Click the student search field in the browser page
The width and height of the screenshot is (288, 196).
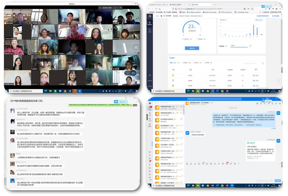point(254,63)
